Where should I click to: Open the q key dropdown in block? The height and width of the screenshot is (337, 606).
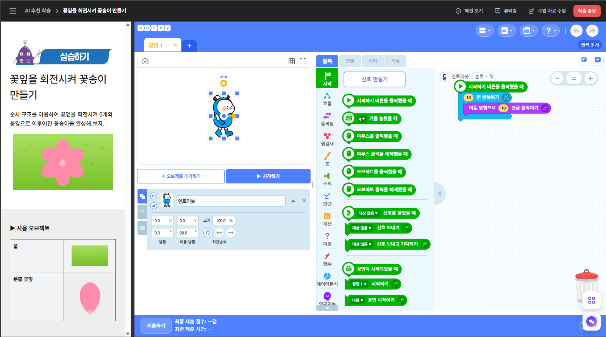[x=362, y=119]
